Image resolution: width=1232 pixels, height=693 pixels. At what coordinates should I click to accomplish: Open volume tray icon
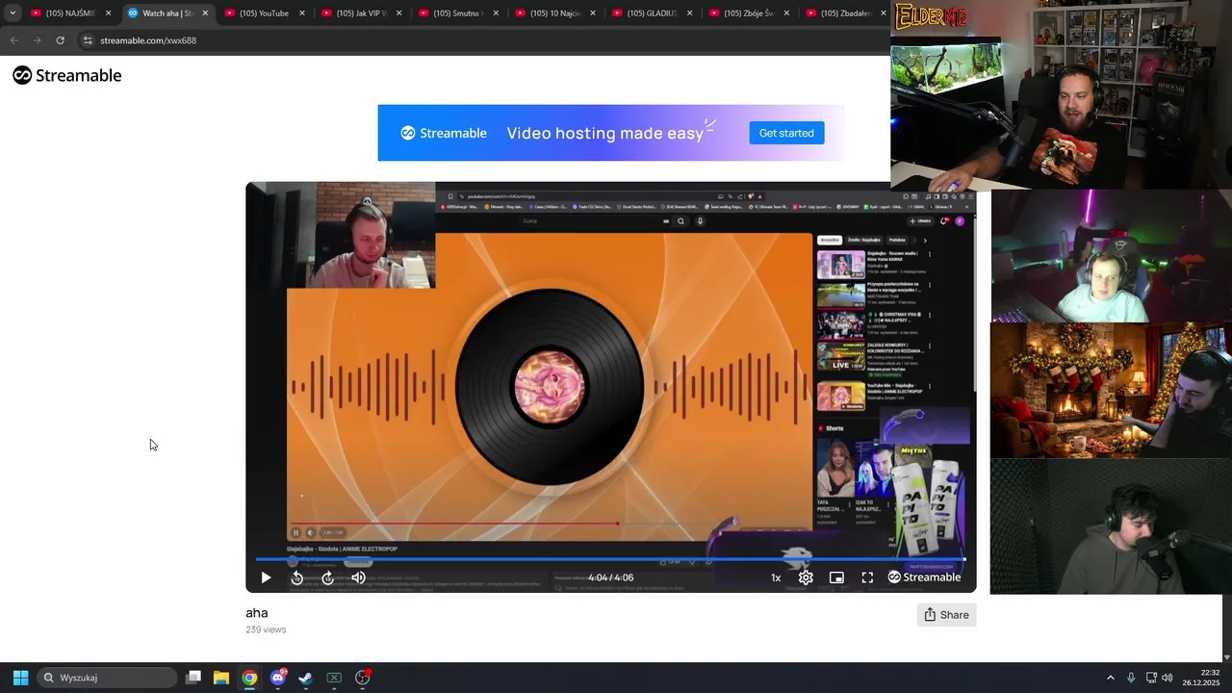[x=1168, y=678]
